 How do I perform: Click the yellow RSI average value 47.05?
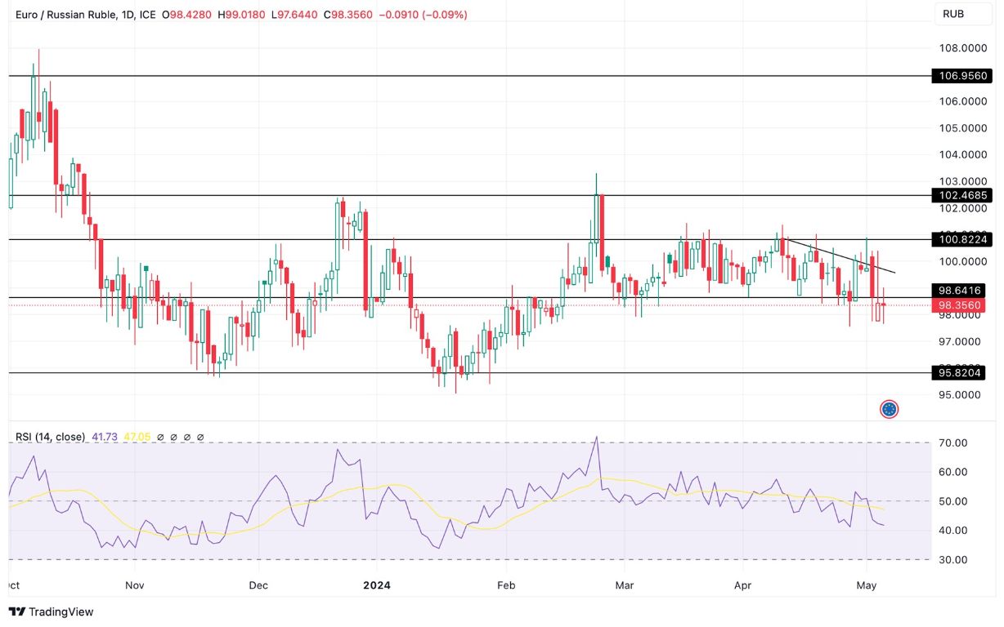click(137, 437)
